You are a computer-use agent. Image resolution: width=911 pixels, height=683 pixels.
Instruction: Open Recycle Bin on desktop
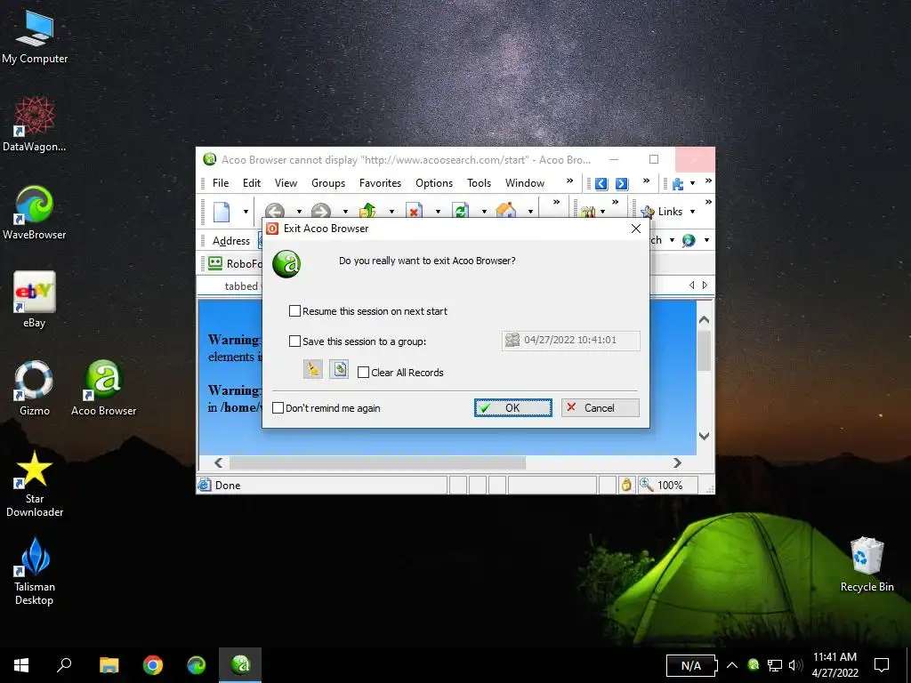pyautogui.click(x=867, y=564)
